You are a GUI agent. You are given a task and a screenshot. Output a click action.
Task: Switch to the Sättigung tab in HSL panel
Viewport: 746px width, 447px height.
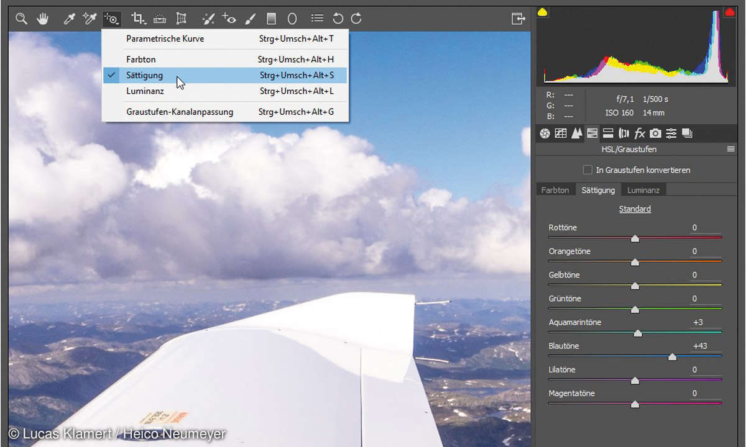pos(598,190)
